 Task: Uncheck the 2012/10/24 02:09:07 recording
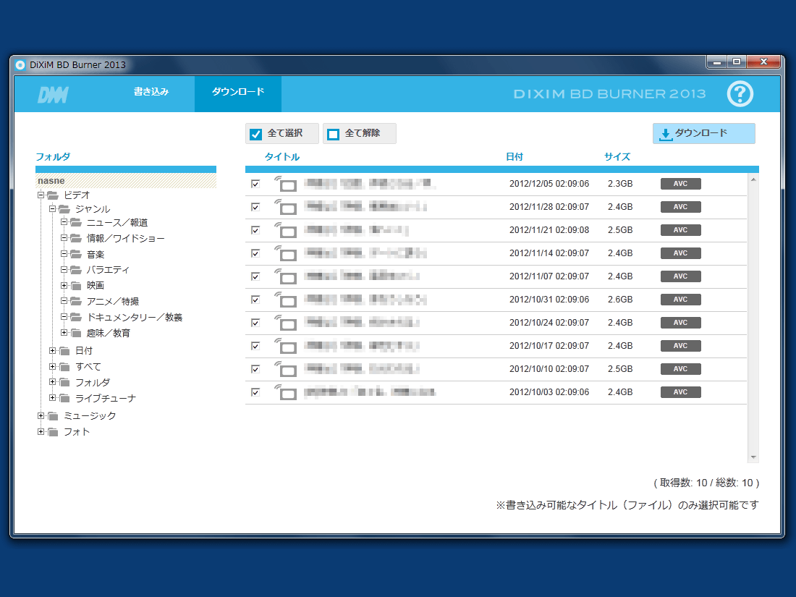(x=255, y=323)
